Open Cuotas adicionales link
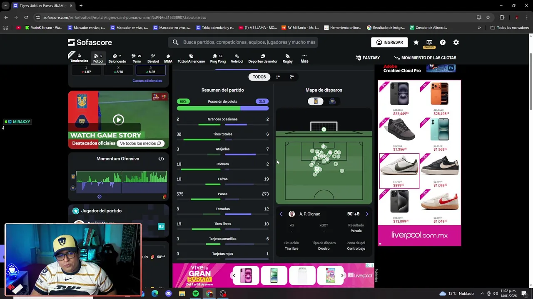The image size is (533, 299). click(147, 81)
